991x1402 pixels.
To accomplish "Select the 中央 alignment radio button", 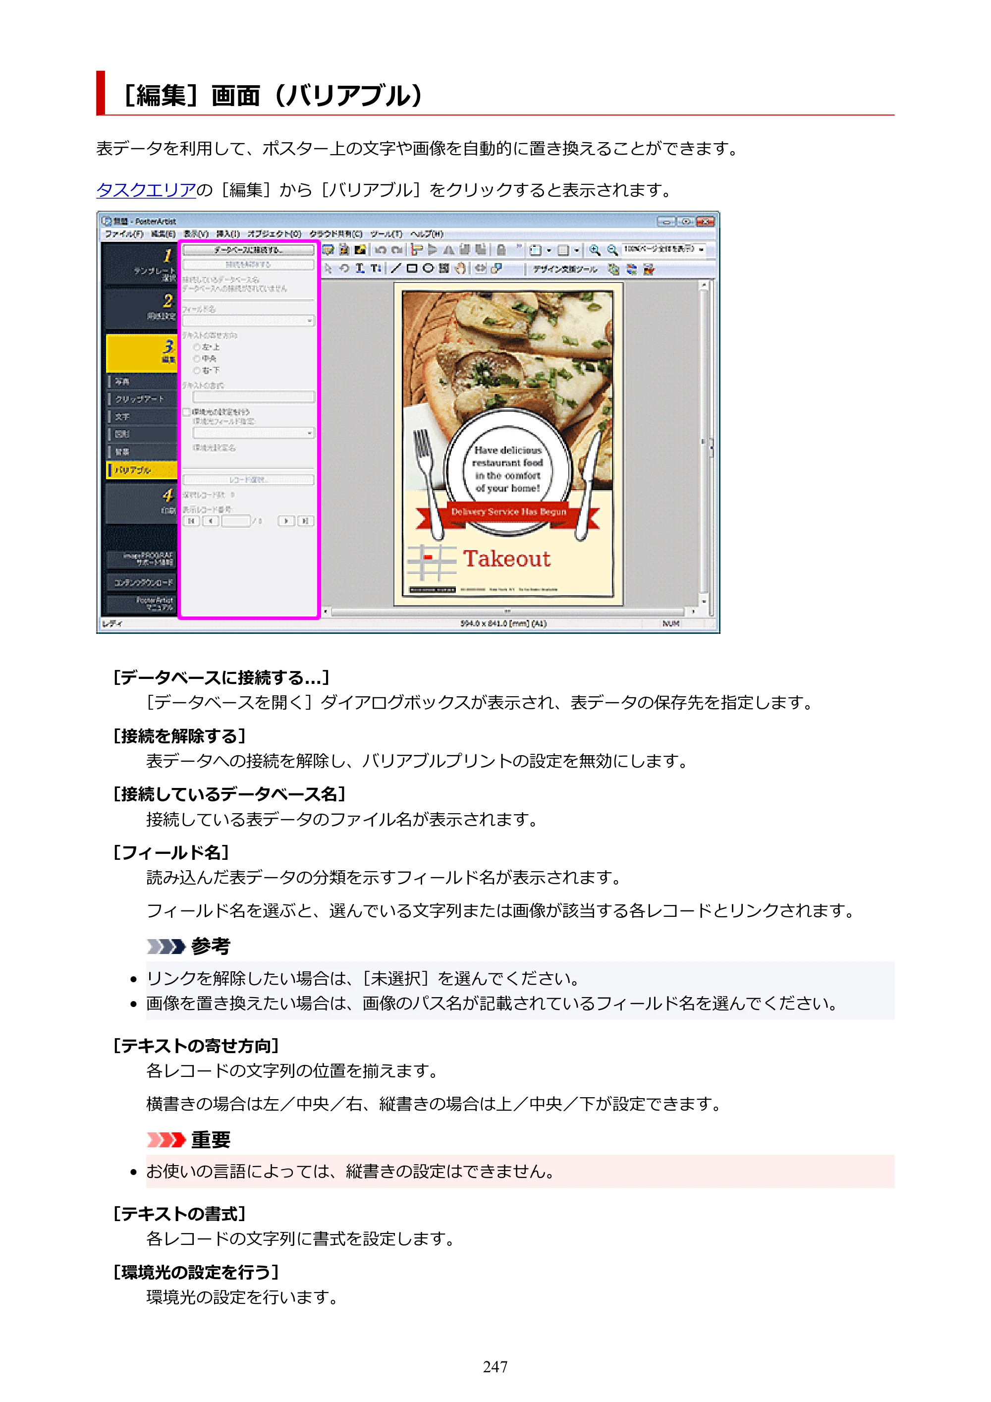I will pyautogui.click(x=197, y=358).
